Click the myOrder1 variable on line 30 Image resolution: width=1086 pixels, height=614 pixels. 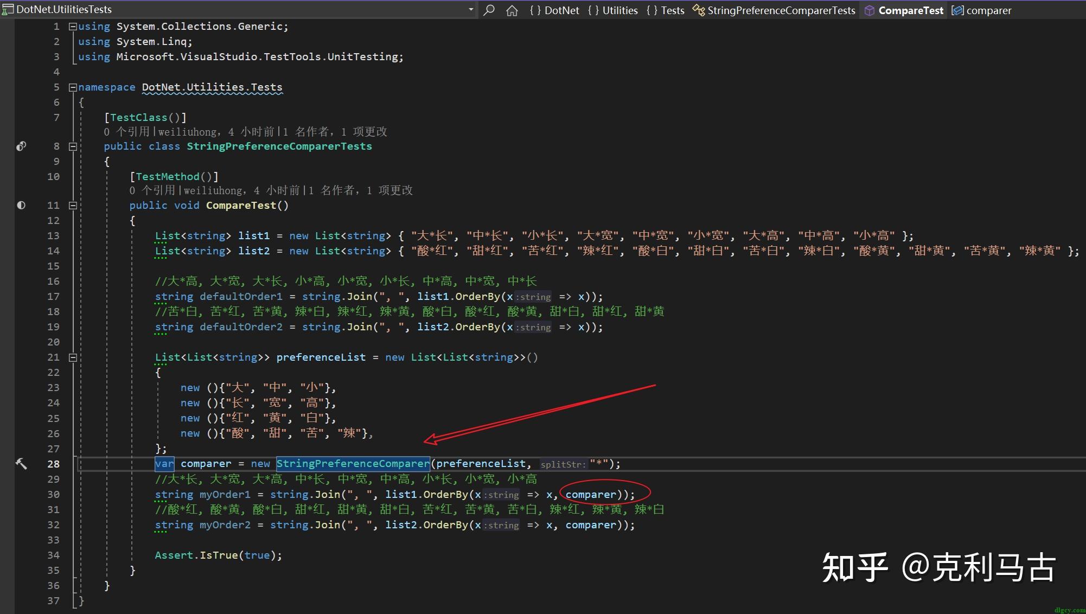click(x=225, y=495)
